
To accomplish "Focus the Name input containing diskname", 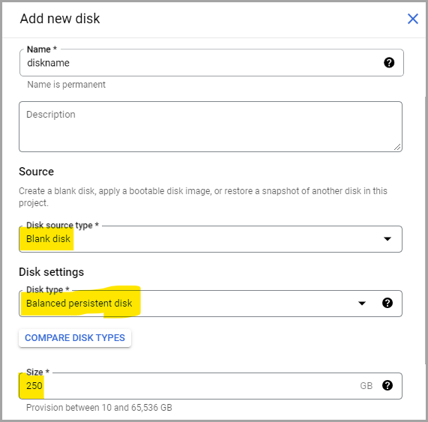I will [211, 63].
